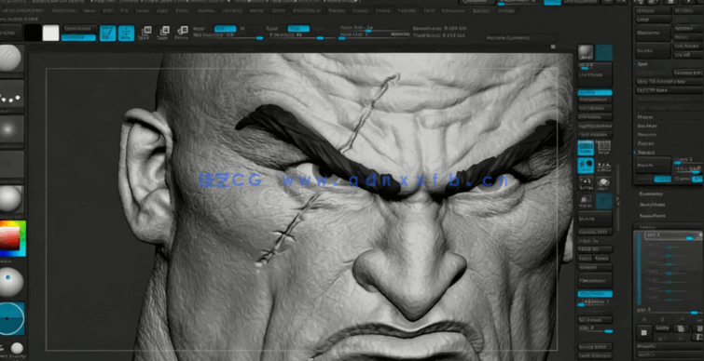Image resolution: width=704 pixels, height=361 pixels.
Task: Select the Scale transform icon in top shelf
Action: [x=163, y=33]
